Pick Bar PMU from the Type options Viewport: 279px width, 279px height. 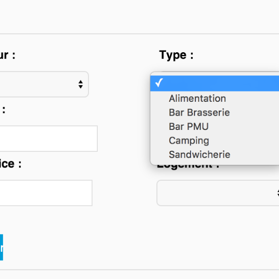188,126
